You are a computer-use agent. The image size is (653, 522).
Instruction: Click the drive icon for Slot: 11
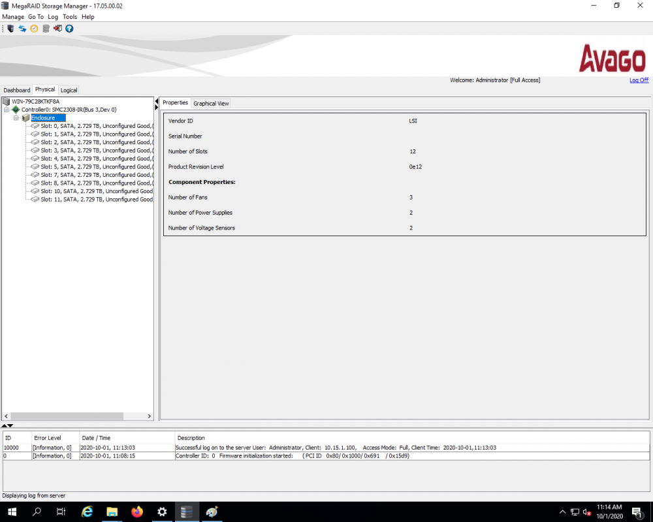coord(35,200)
